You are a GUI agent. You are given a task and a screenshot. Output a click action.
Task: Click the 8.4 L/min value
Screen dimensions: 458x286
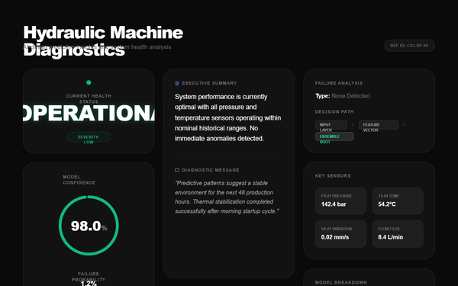tap(391, 237)
